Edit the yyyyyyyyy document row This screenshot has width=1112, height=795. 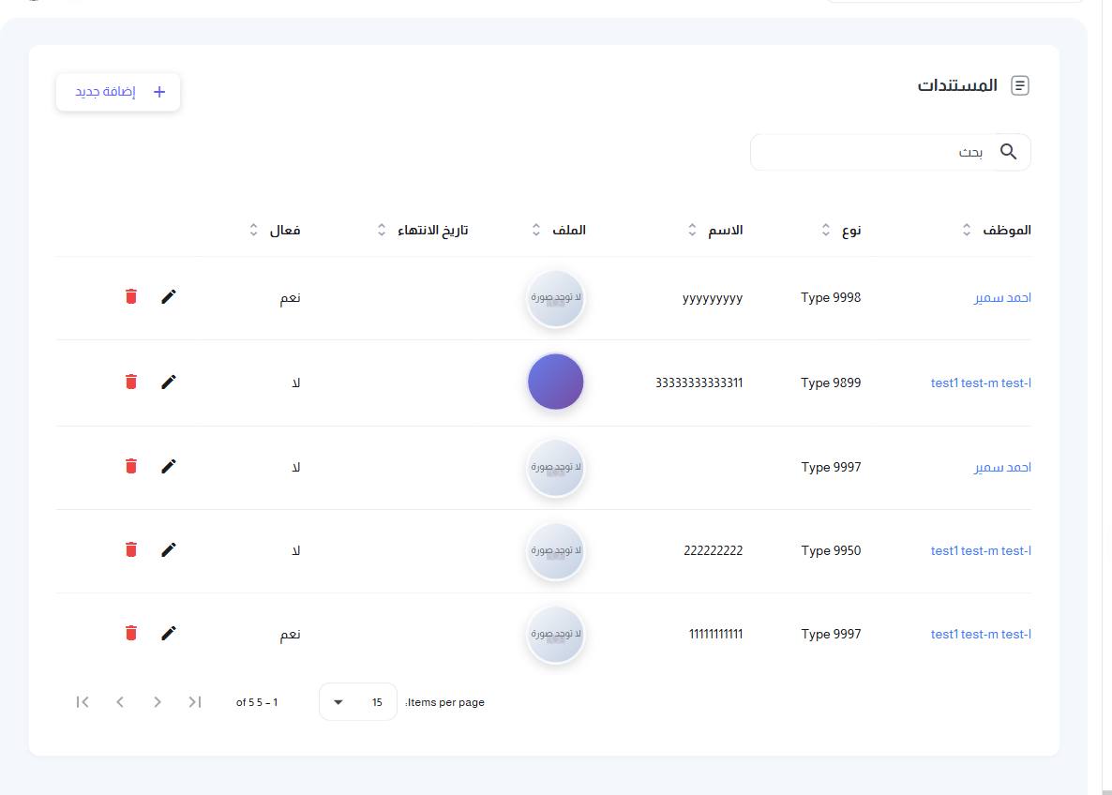click(168, 296)
